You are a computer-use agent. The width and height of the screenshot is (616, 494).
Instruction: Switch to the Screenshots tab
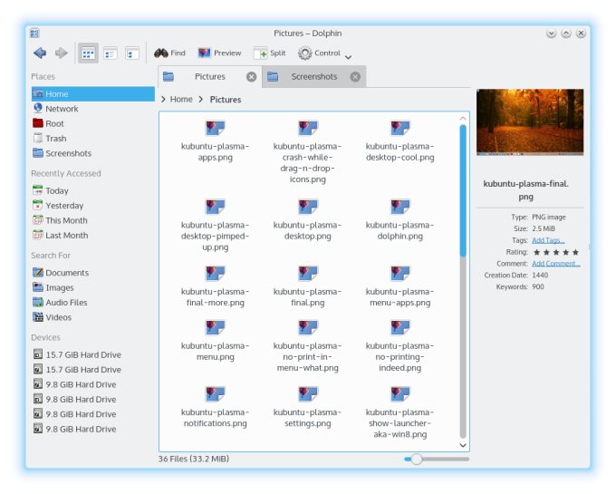[313, 77]
